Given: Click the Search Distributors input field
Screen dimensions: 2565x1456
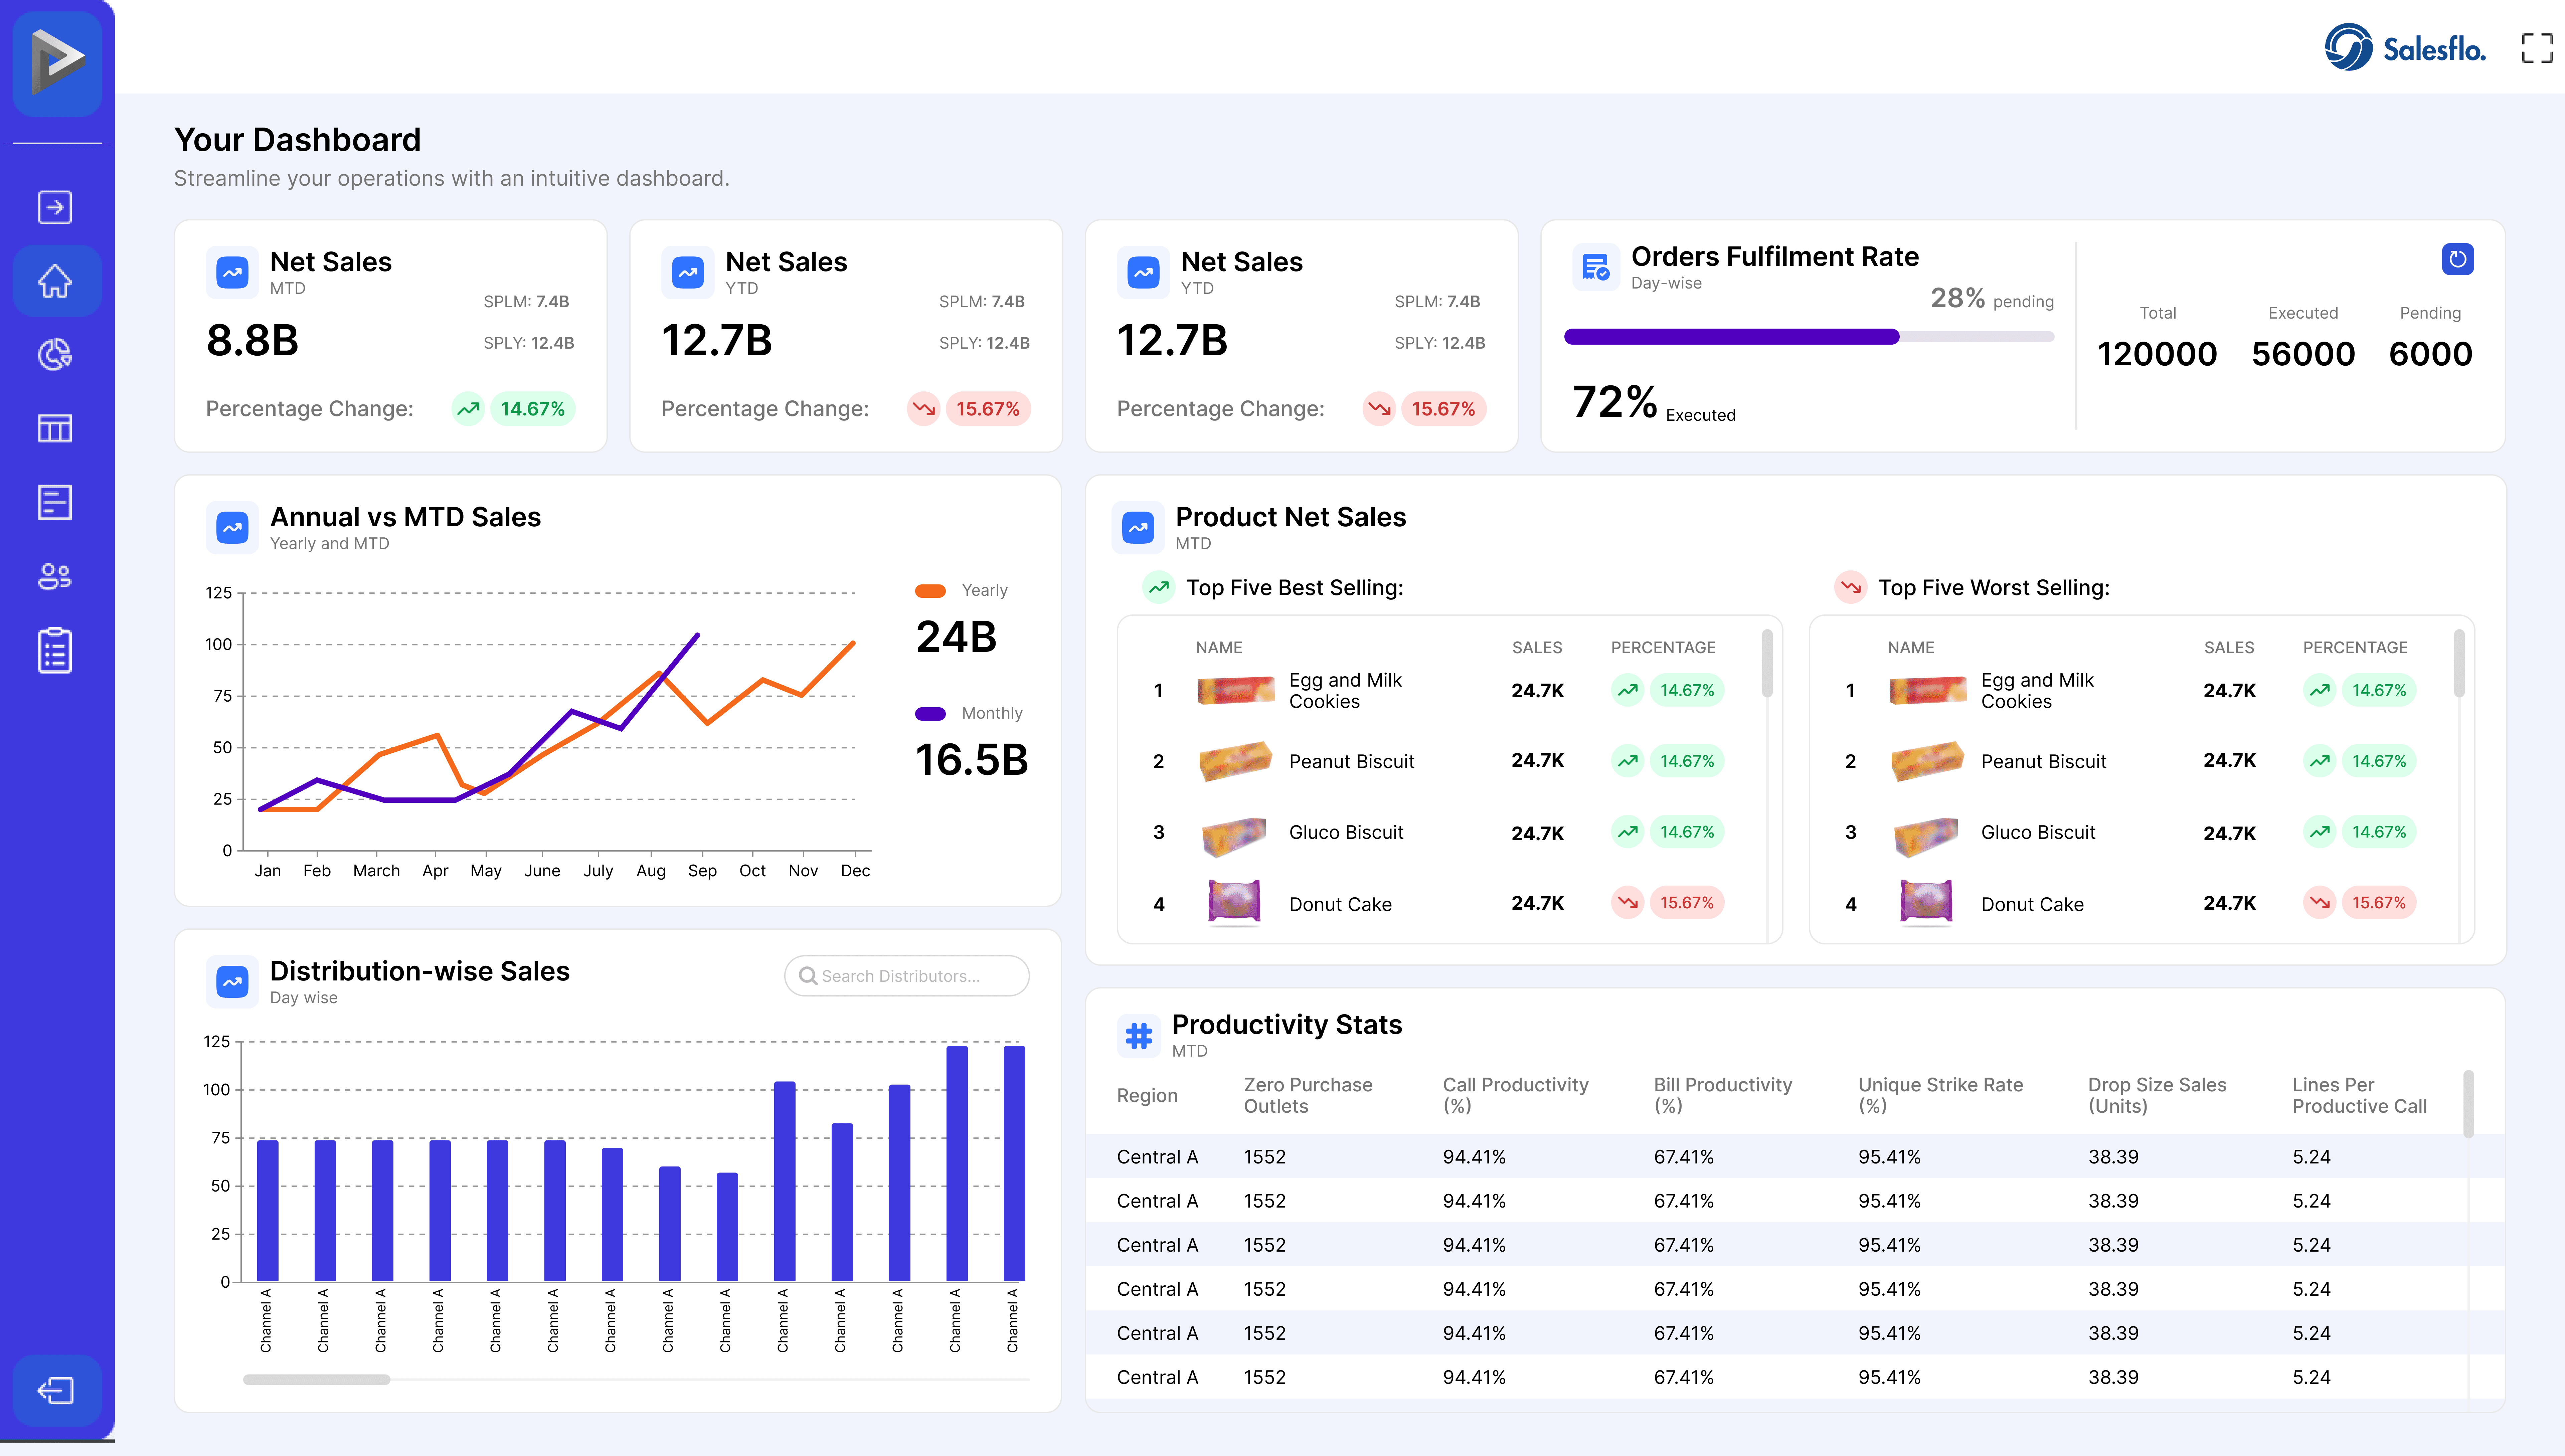Looking at the screenshot, I should pyautogui.click(x=907, y=976).
